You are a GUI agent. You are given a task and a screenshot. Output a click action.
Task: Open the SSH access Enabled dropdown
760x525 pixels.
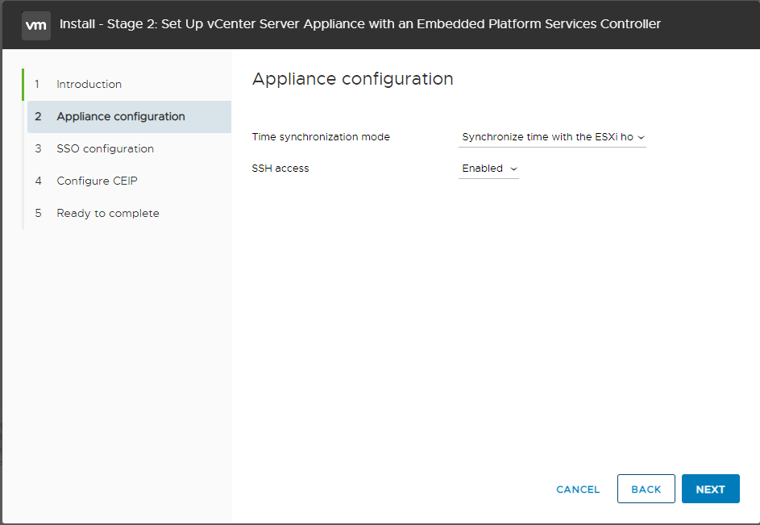point(488,169)
